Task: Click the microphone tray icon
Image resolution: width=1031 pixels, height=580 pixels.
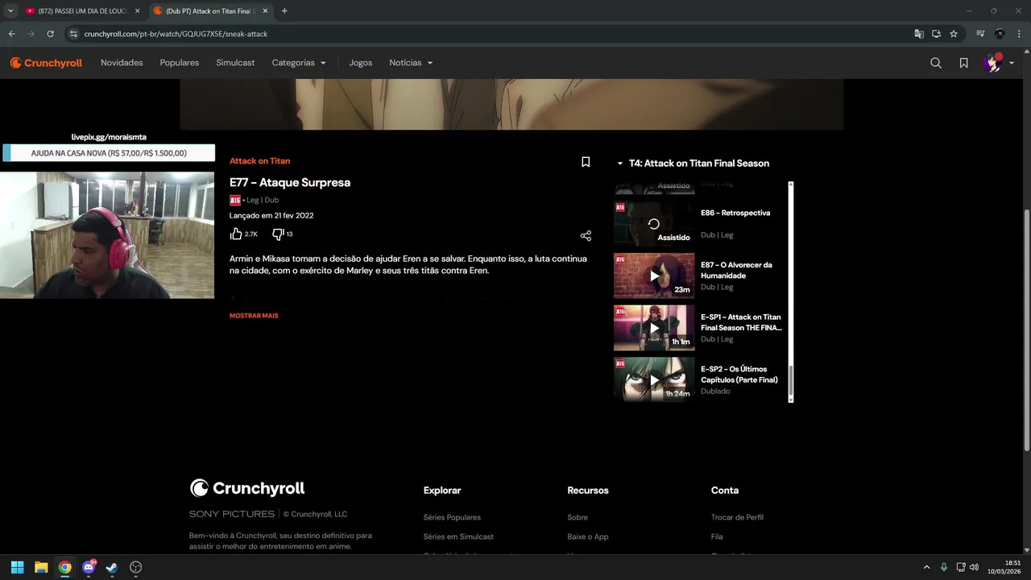Action: point(943,567)
